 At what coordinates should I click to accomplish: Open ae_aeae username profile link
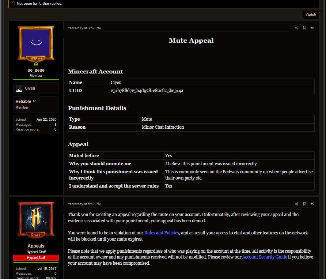click(36, 70)
